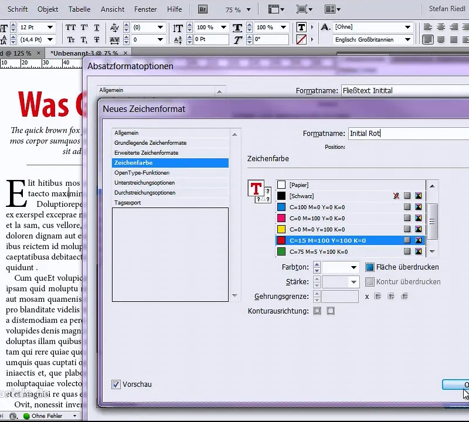Viewport: 469px width, 422px height.
Task: Open Adobe Bridge via the Br icon
Action: point(202,9)
